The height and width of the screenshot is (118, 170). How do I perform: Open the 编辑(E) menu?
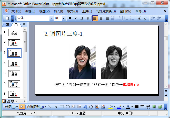click(x=30, y=11)
